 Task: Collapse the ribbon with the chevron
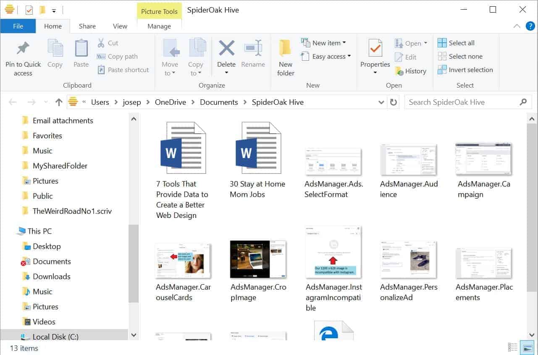517,26
